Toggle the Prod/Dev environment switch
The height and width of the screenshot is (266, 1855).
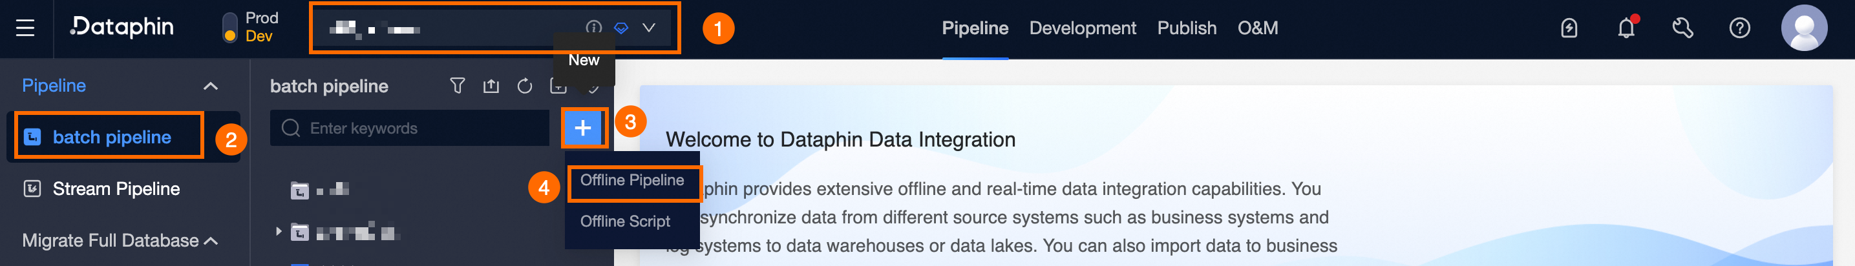(x=229, y=27)
